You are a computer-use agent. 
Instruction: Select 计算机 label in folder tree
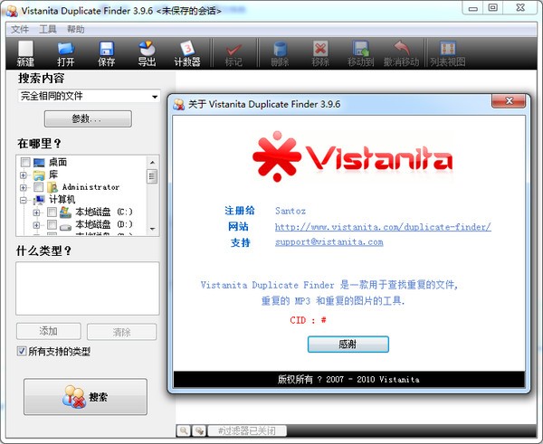pos(62,200)
